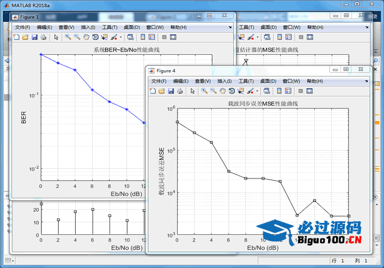Open 查看(V) menu in Figure 1

tap(67, 27)
